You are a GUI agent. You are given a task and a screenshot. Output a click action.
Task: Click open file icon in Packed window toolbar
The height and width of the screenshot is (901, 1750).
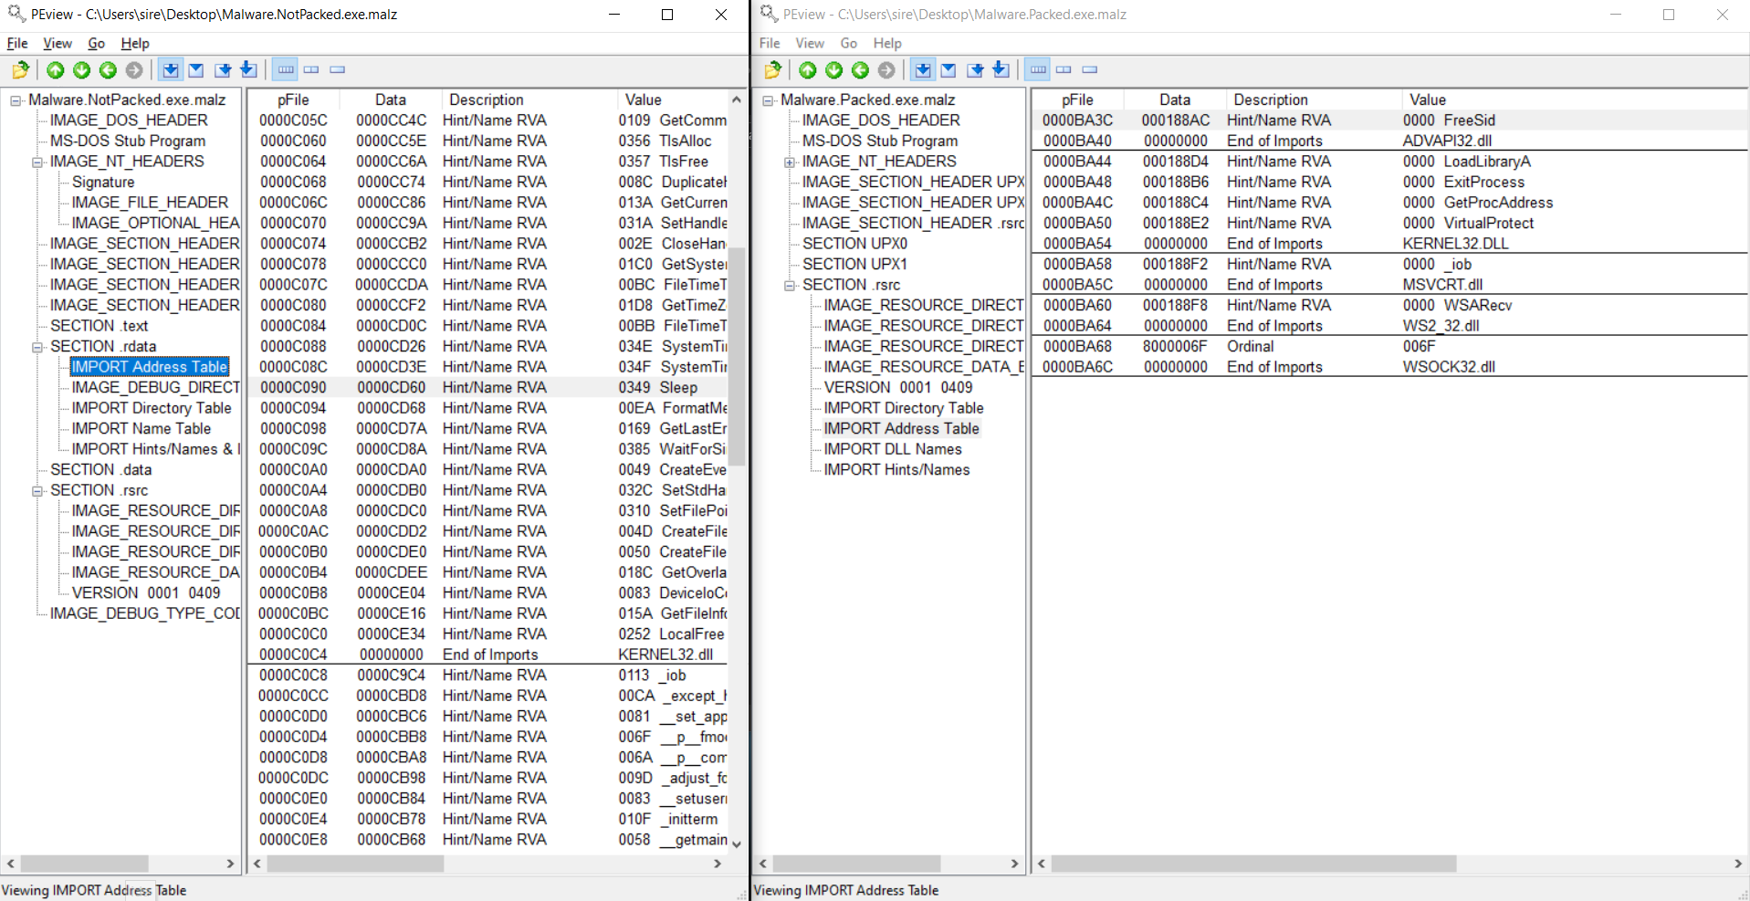click(772, 70)
